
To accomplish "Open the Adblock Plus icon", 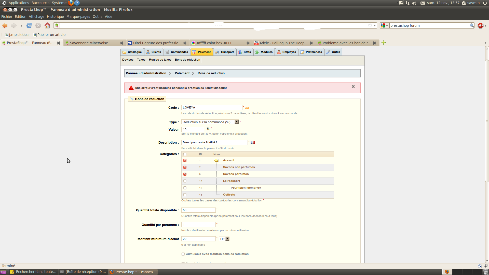I will coord(481,25).
